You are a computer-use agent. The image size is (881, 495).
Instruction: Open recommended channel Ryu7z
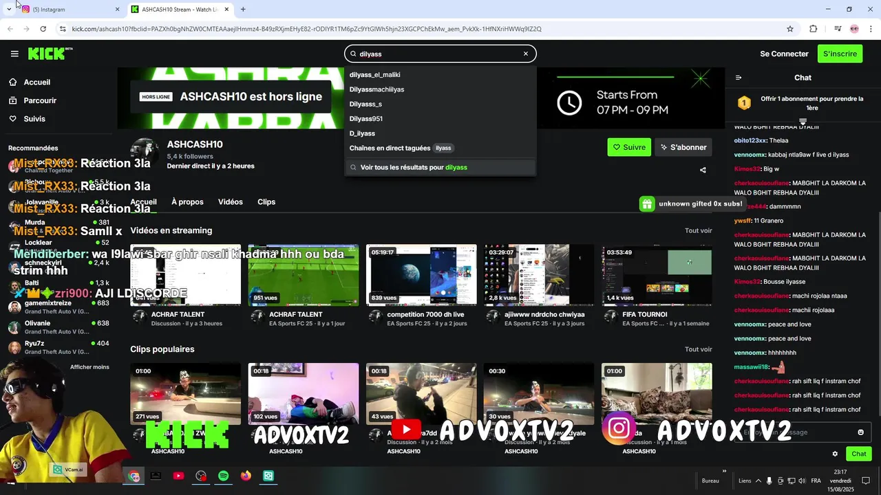(x=59, y=347)
